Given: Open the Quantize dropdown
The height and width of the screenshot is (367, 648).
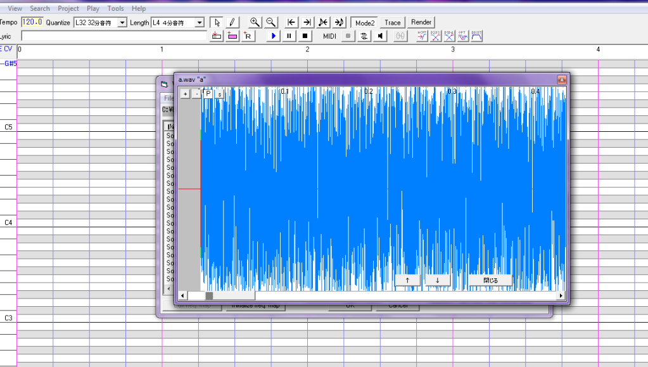Looking at the screenshot, I should pos(122,22).
